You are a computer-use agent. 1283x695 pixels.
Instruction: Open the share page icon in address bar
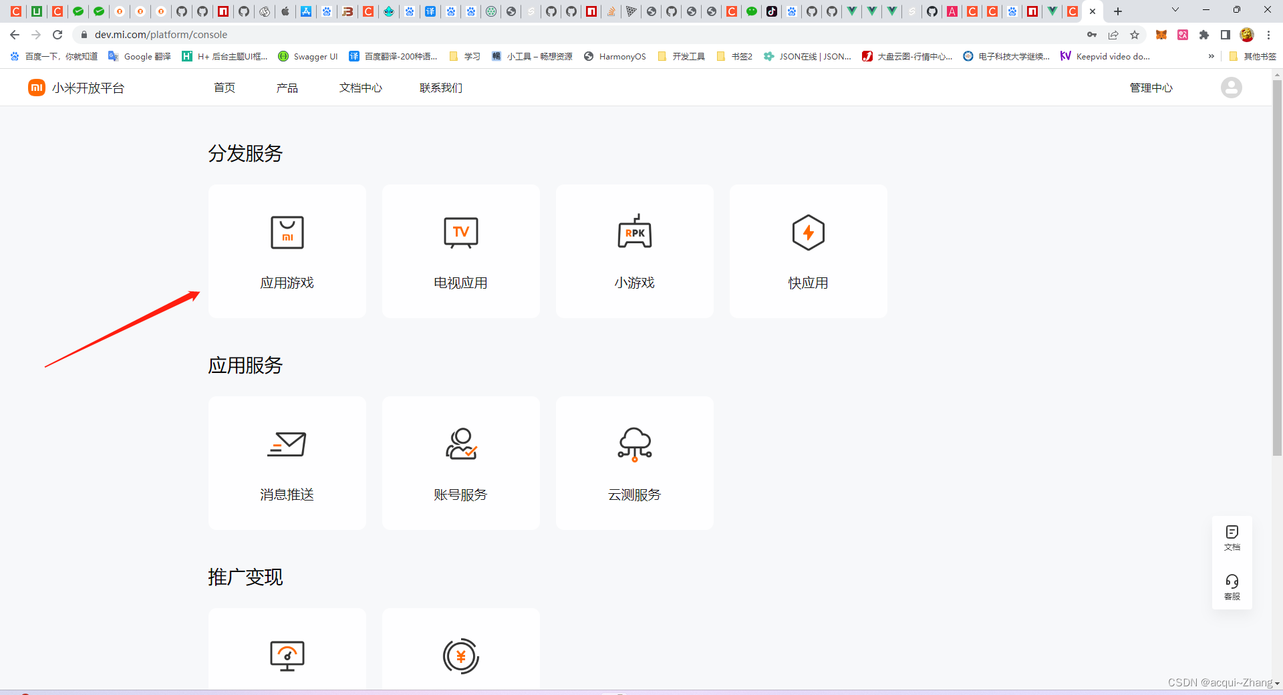[1113, 35]
